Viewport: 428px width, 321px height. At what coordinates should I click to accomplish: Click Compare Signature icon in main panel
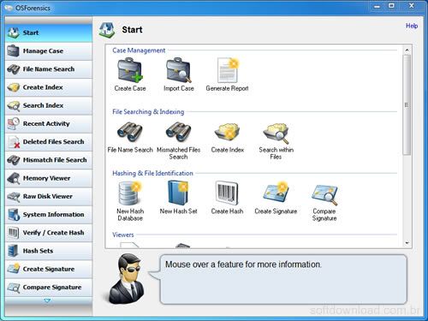coord(324,194)
